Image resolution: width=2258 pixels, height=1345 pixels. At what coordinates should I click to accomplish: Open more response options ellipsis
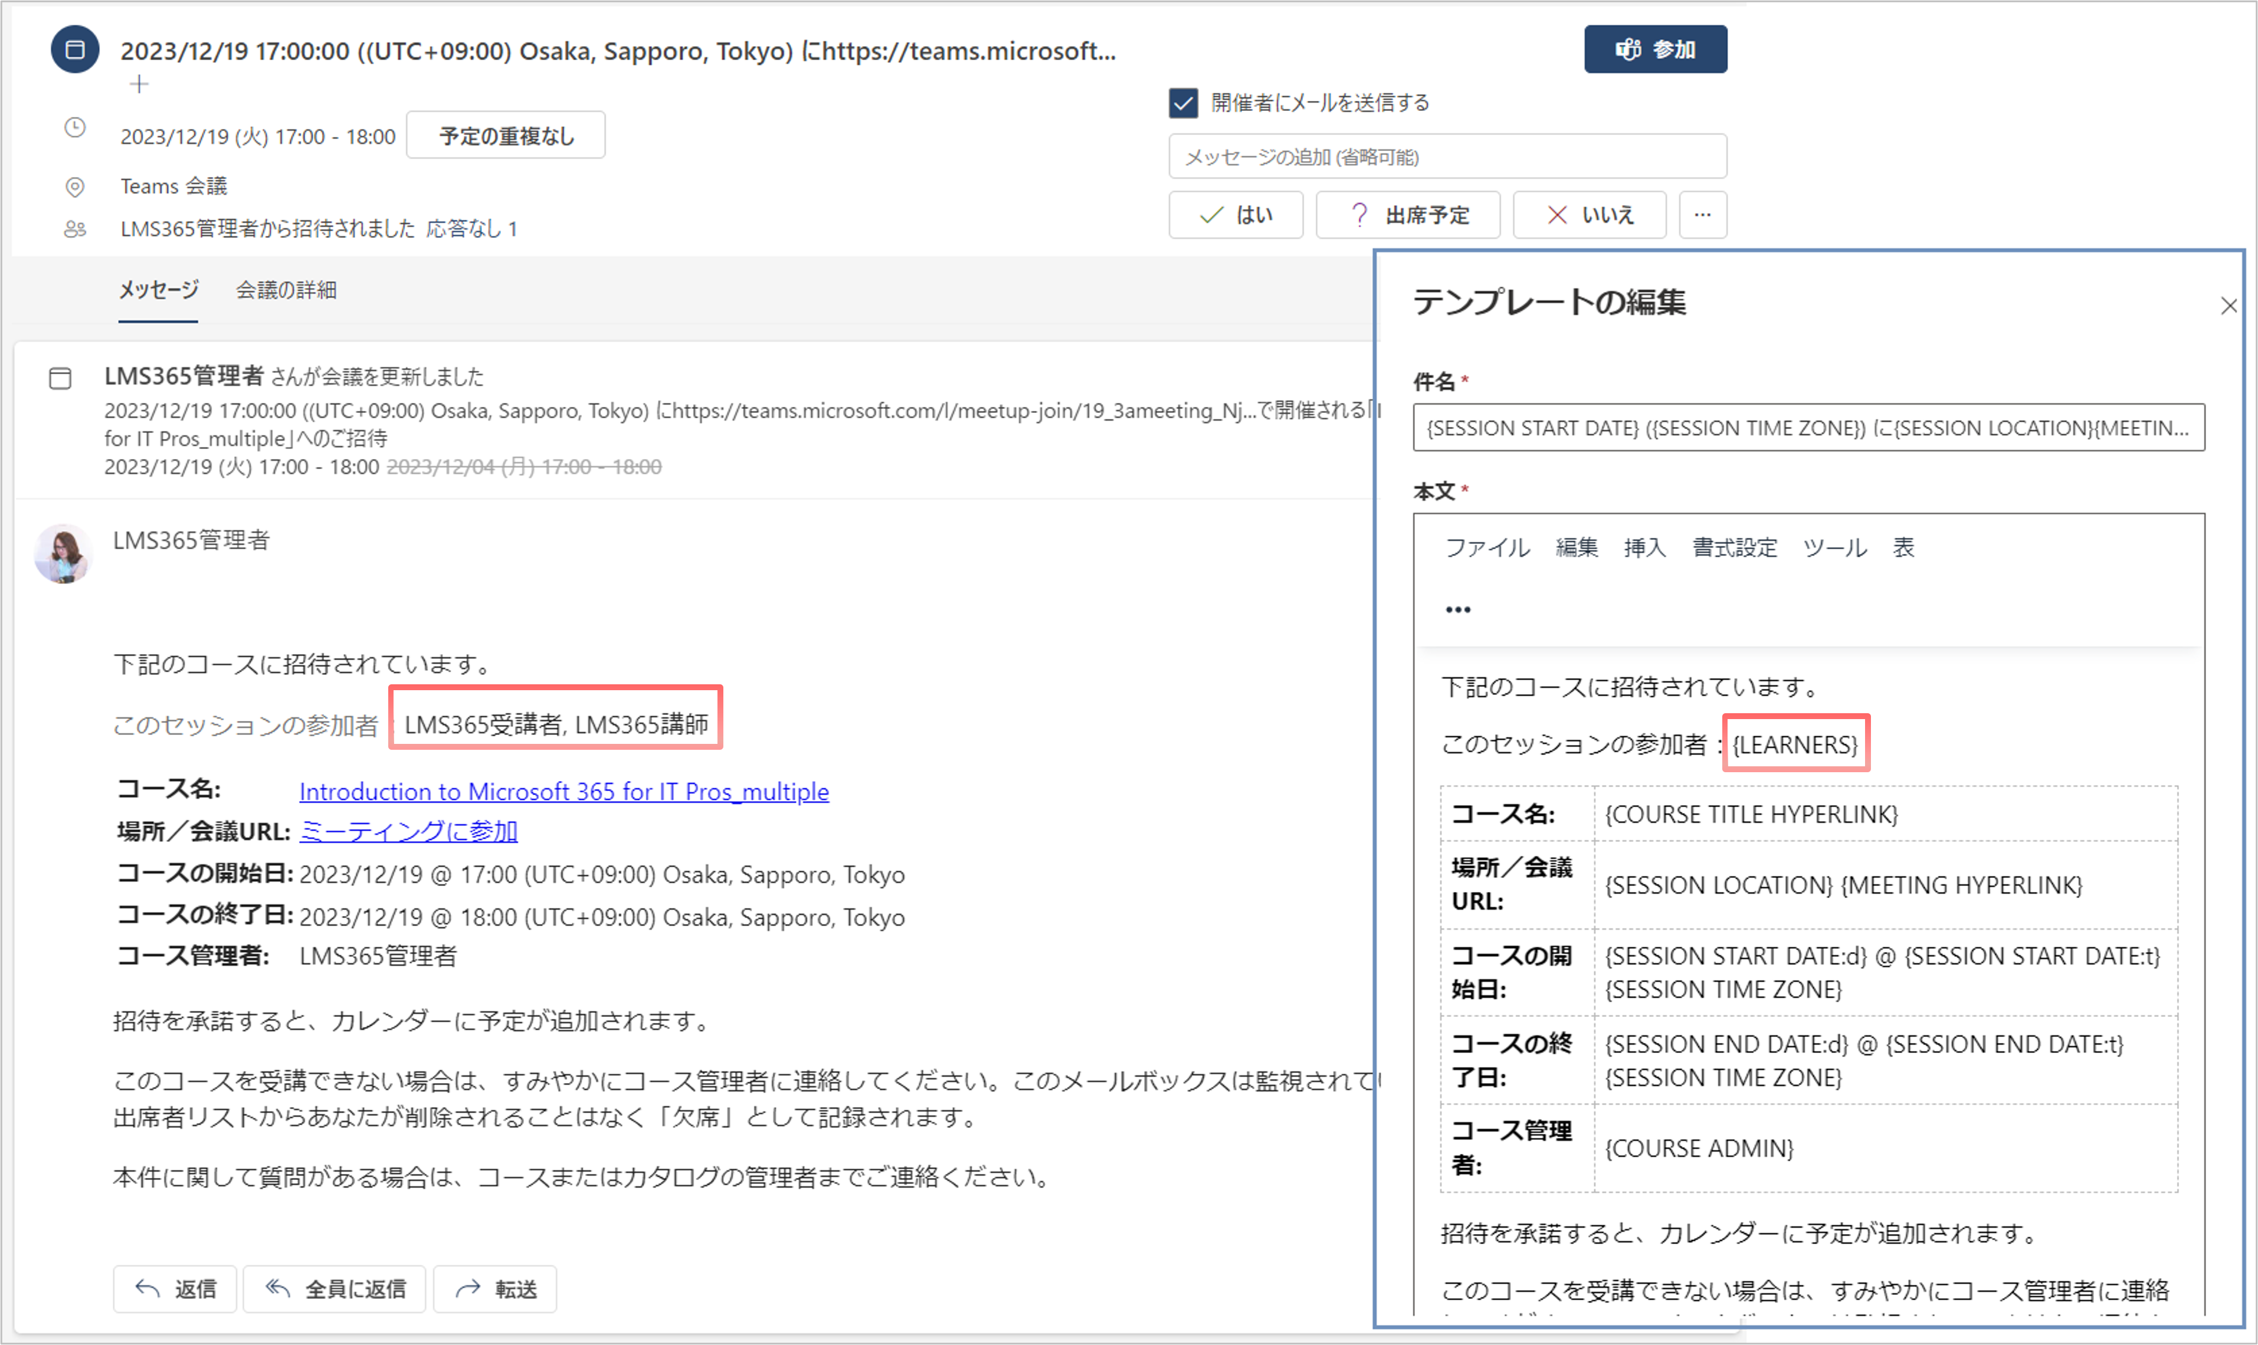(1702, 215)
